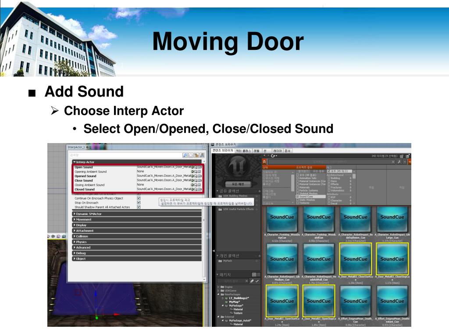Check the Static Meshes object type filter
Screen dimensions: 449x336
[298, 199]
